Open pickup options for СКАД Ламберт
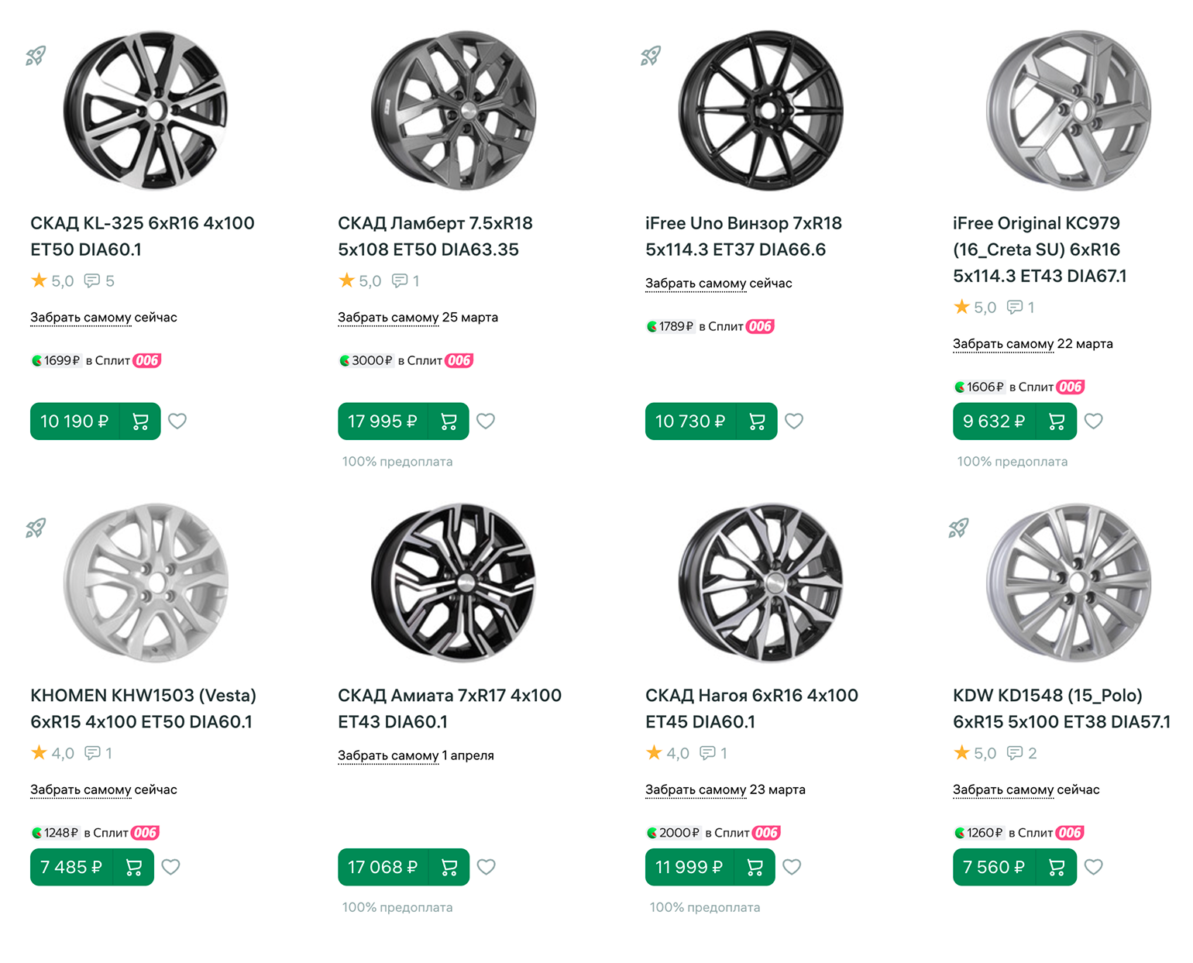1193x963 pixels. pos(388,318)
